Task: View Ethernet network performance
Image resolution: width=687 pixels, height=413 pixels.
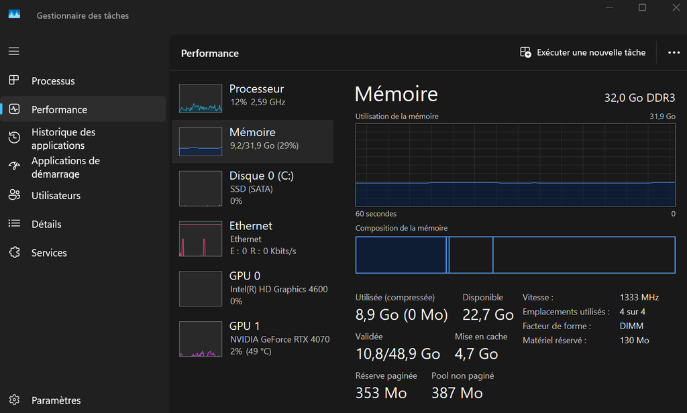Action: (253, 238)
